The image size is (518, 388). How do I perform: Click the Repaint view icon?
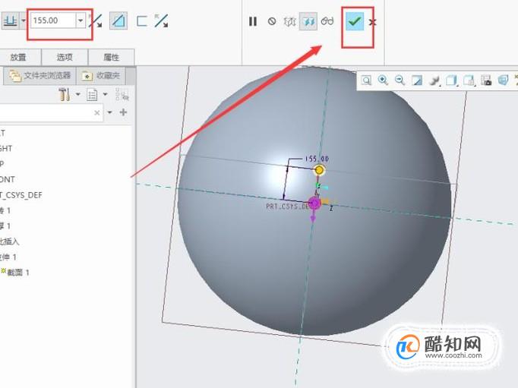point(417,80)
